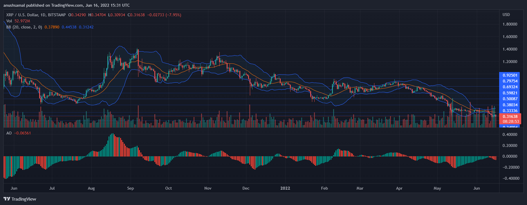Click the red current price label 0.31638

point(510,116)
